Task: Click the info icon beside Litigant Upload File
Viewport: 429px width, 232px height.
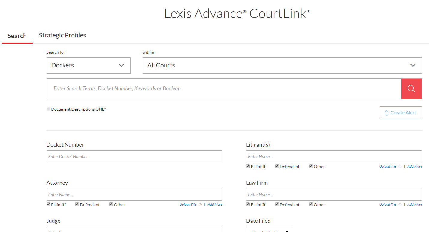Action: point(400,167)
